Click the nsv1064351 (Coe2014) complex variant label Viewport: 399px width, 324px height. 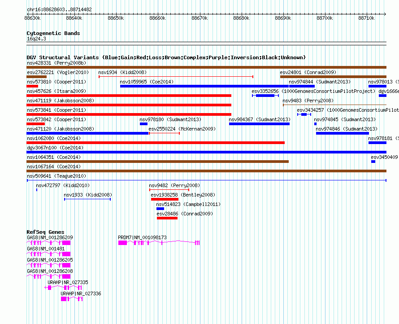[x=54, y=157]
